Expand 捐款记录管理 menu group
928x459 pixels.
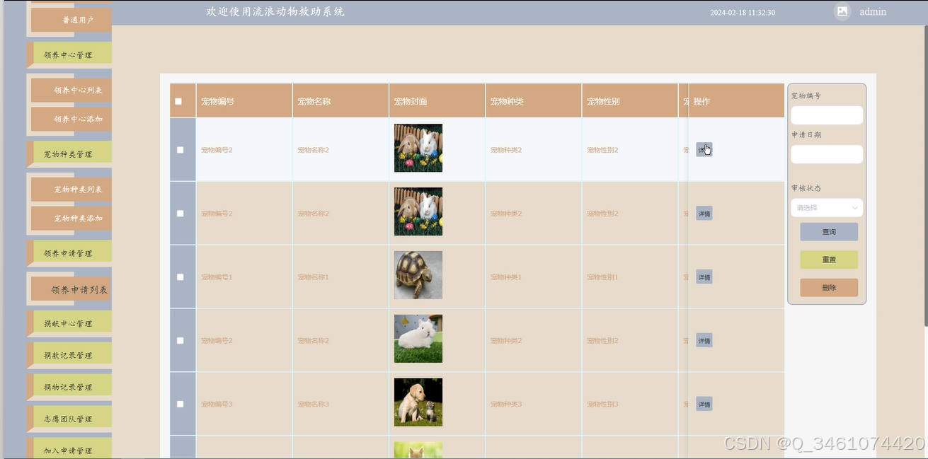click(x=69, y=355)
